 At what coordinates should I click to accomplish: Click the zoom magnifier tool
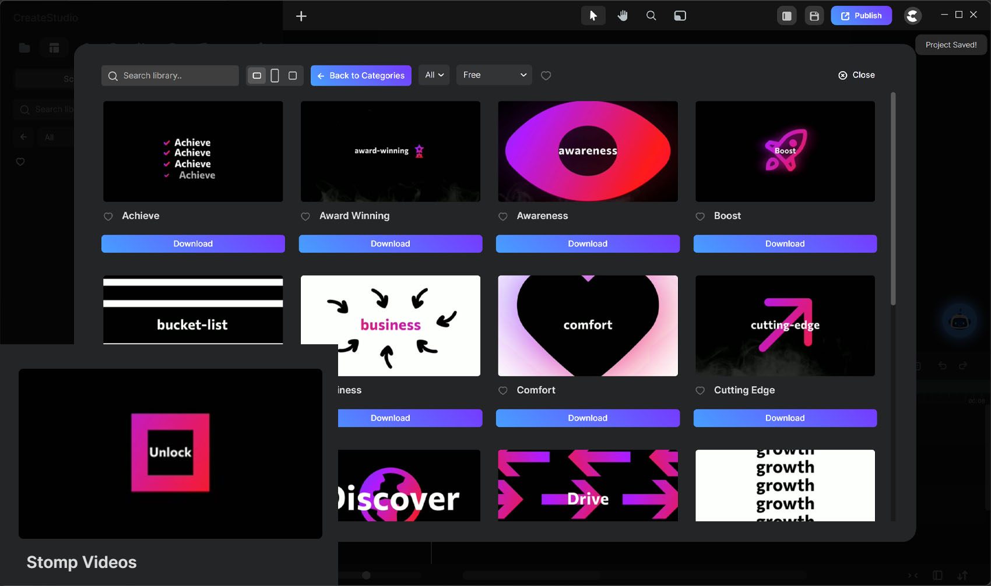click(651, 16)
